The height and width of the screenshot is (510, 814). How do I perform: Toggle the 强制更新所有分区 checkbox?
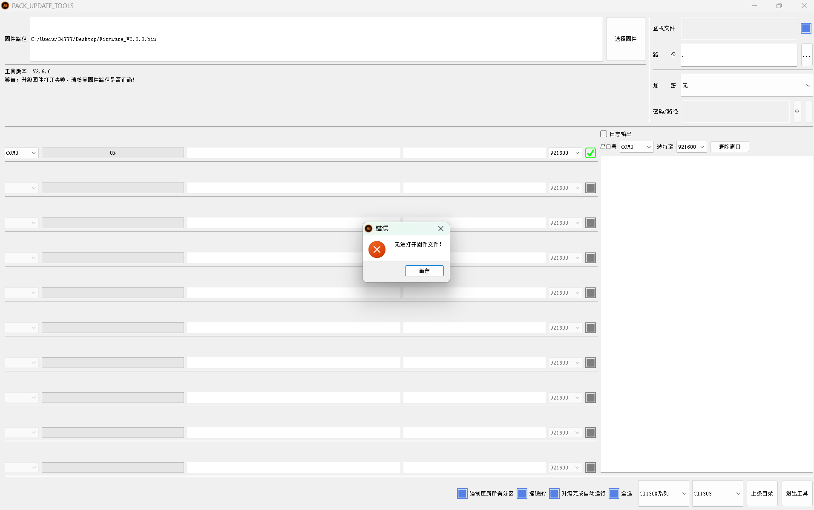(462, 493)
